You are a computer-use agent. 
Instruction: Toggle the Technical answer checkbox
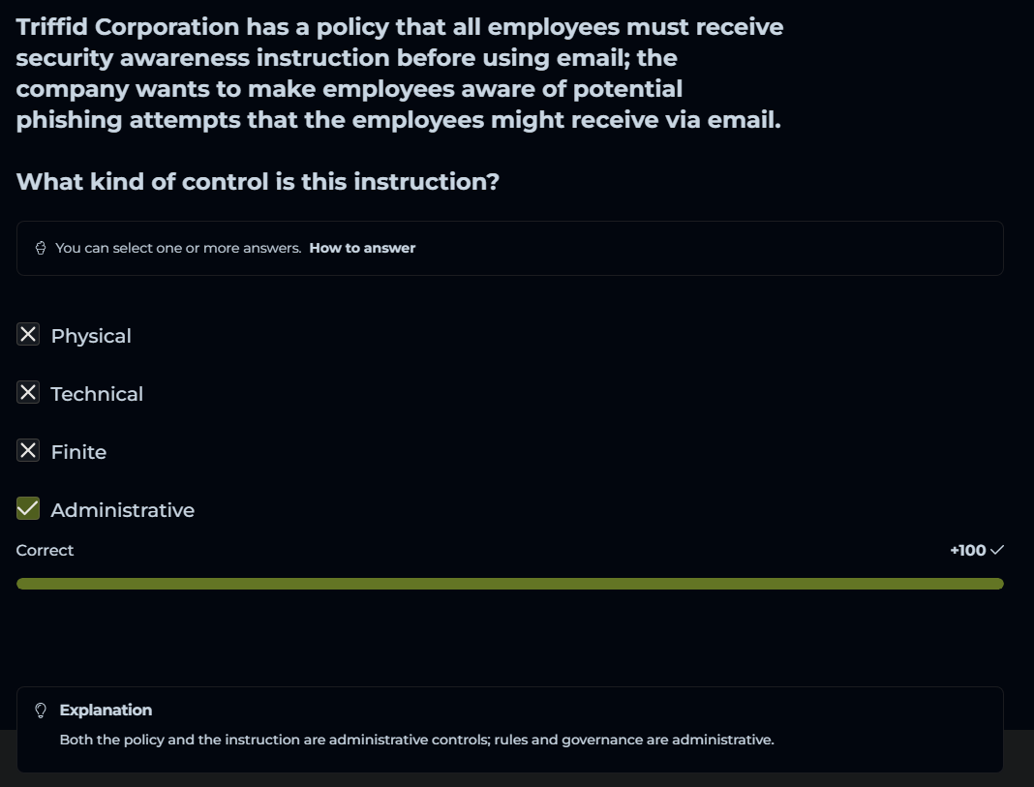(28, 393)
